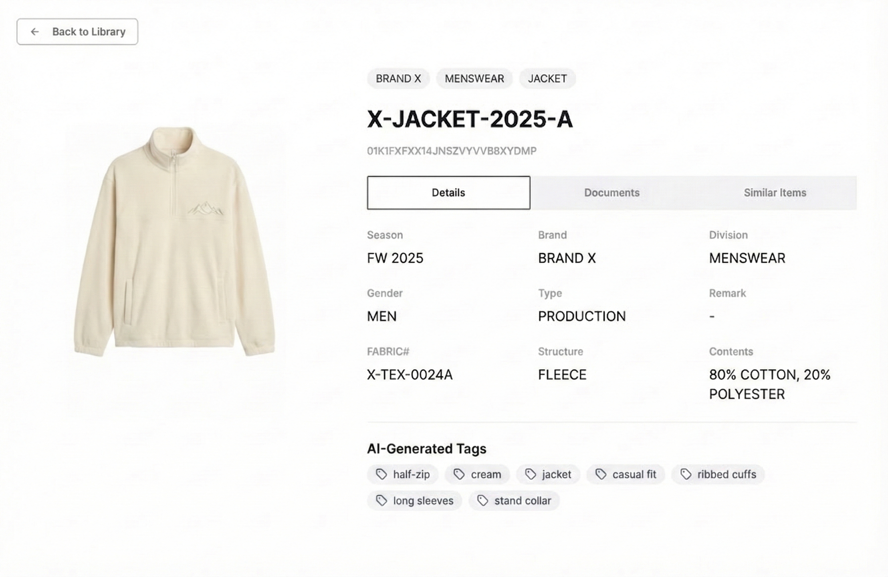Viewport: 888px width, 577px height.
Task: Open the cream jacket product image
Action: coord(174,242)
